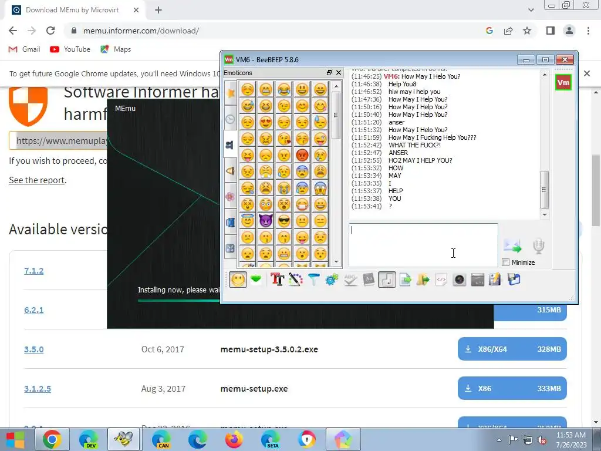Image resolution: width=601 pixels, height=451 pixels.
Task: Click the blue floppy disks save icon
Action: pos(514,279)
